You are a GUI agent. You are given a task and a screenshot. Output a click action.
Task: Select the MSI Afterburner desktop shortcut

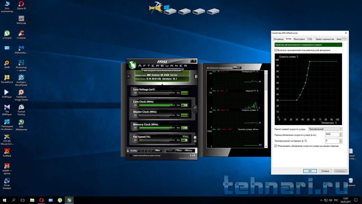(21, 125)
